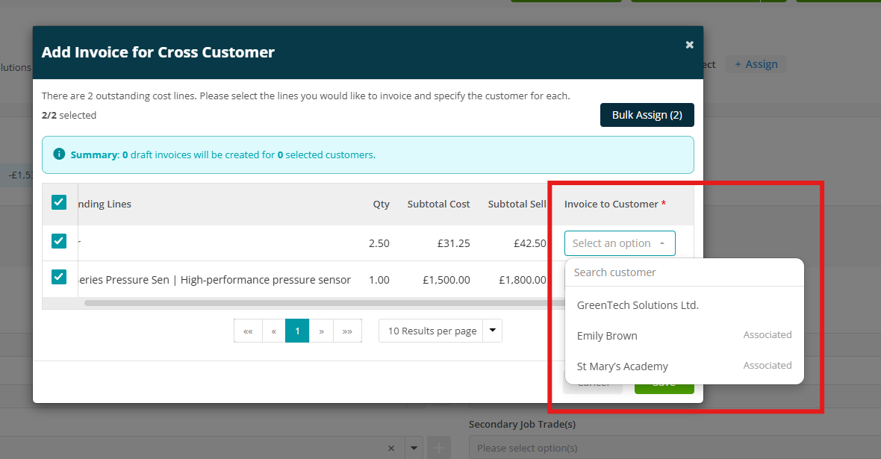Choose GreenTech Solutions Ltd. from the customer list
The image size is (881, 459).
click(x=685, y=305)
